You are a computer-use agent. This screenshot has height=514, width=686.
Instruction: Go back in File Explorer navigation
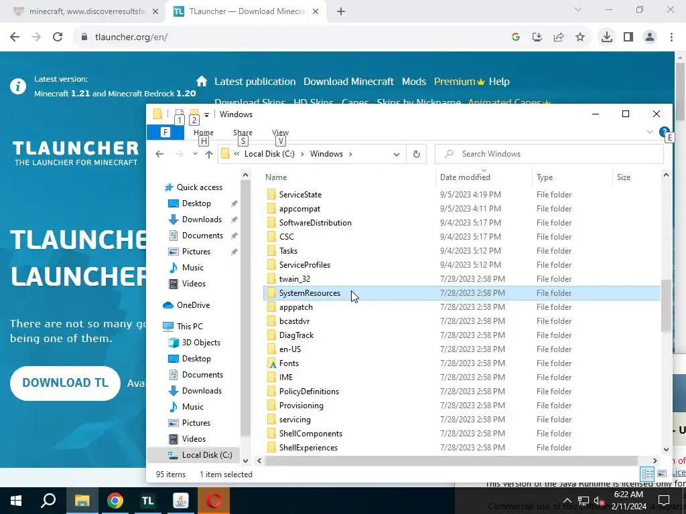tap(159, 154)
